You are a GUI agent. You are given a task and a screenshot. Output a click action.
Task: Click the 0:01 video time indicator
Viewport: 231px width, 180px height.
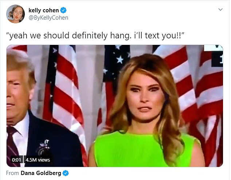[16, 160]
